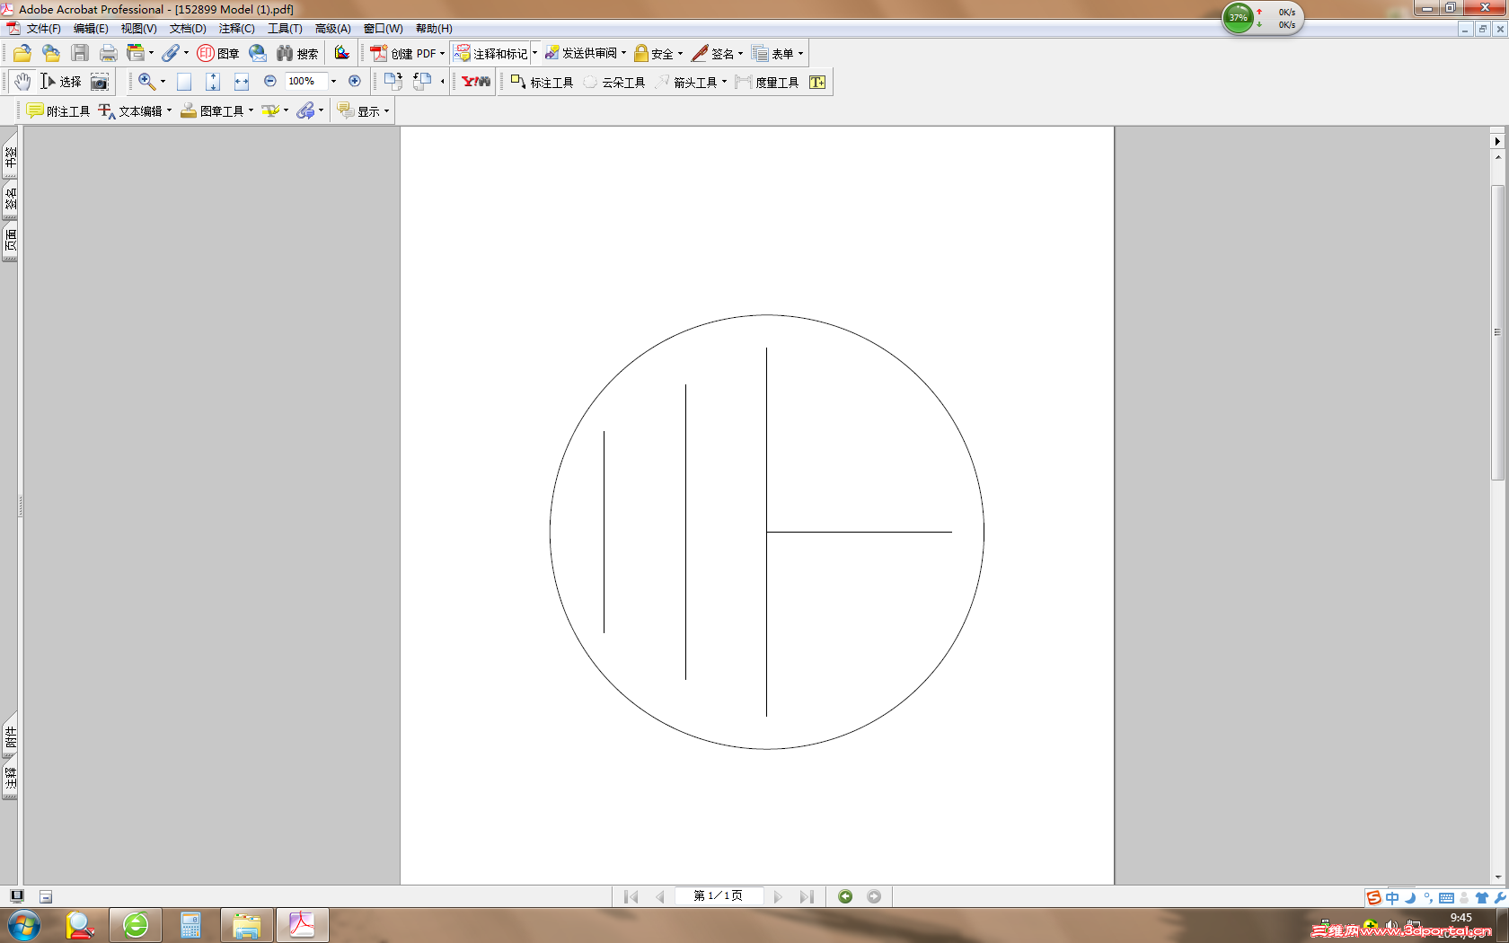
Task: Click the 图章 stamp button in top toolbar
Action: 218,53
